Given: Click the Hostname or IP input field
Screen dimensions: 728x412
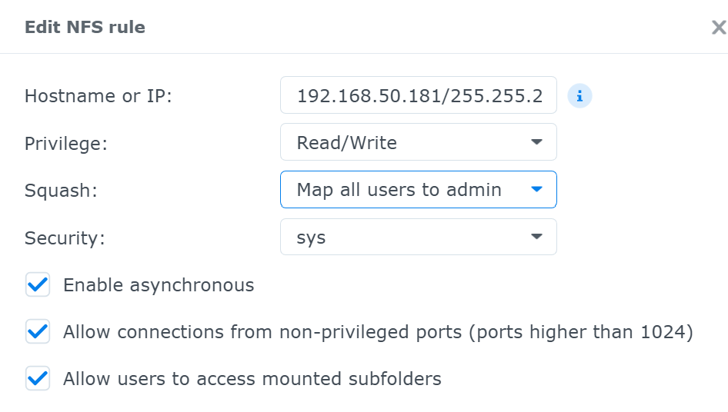Looking at the screenshot, I should point(418,96).
